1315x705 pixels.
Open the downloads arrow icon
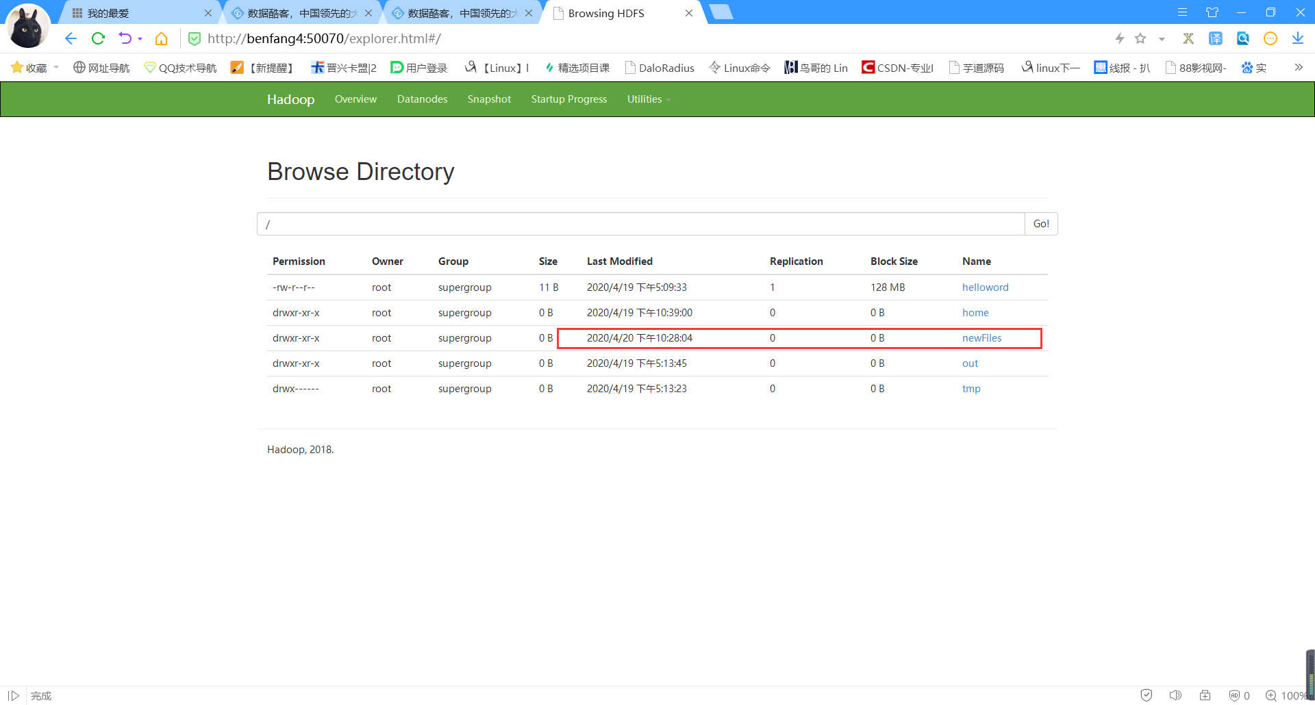coord(1298,38)
